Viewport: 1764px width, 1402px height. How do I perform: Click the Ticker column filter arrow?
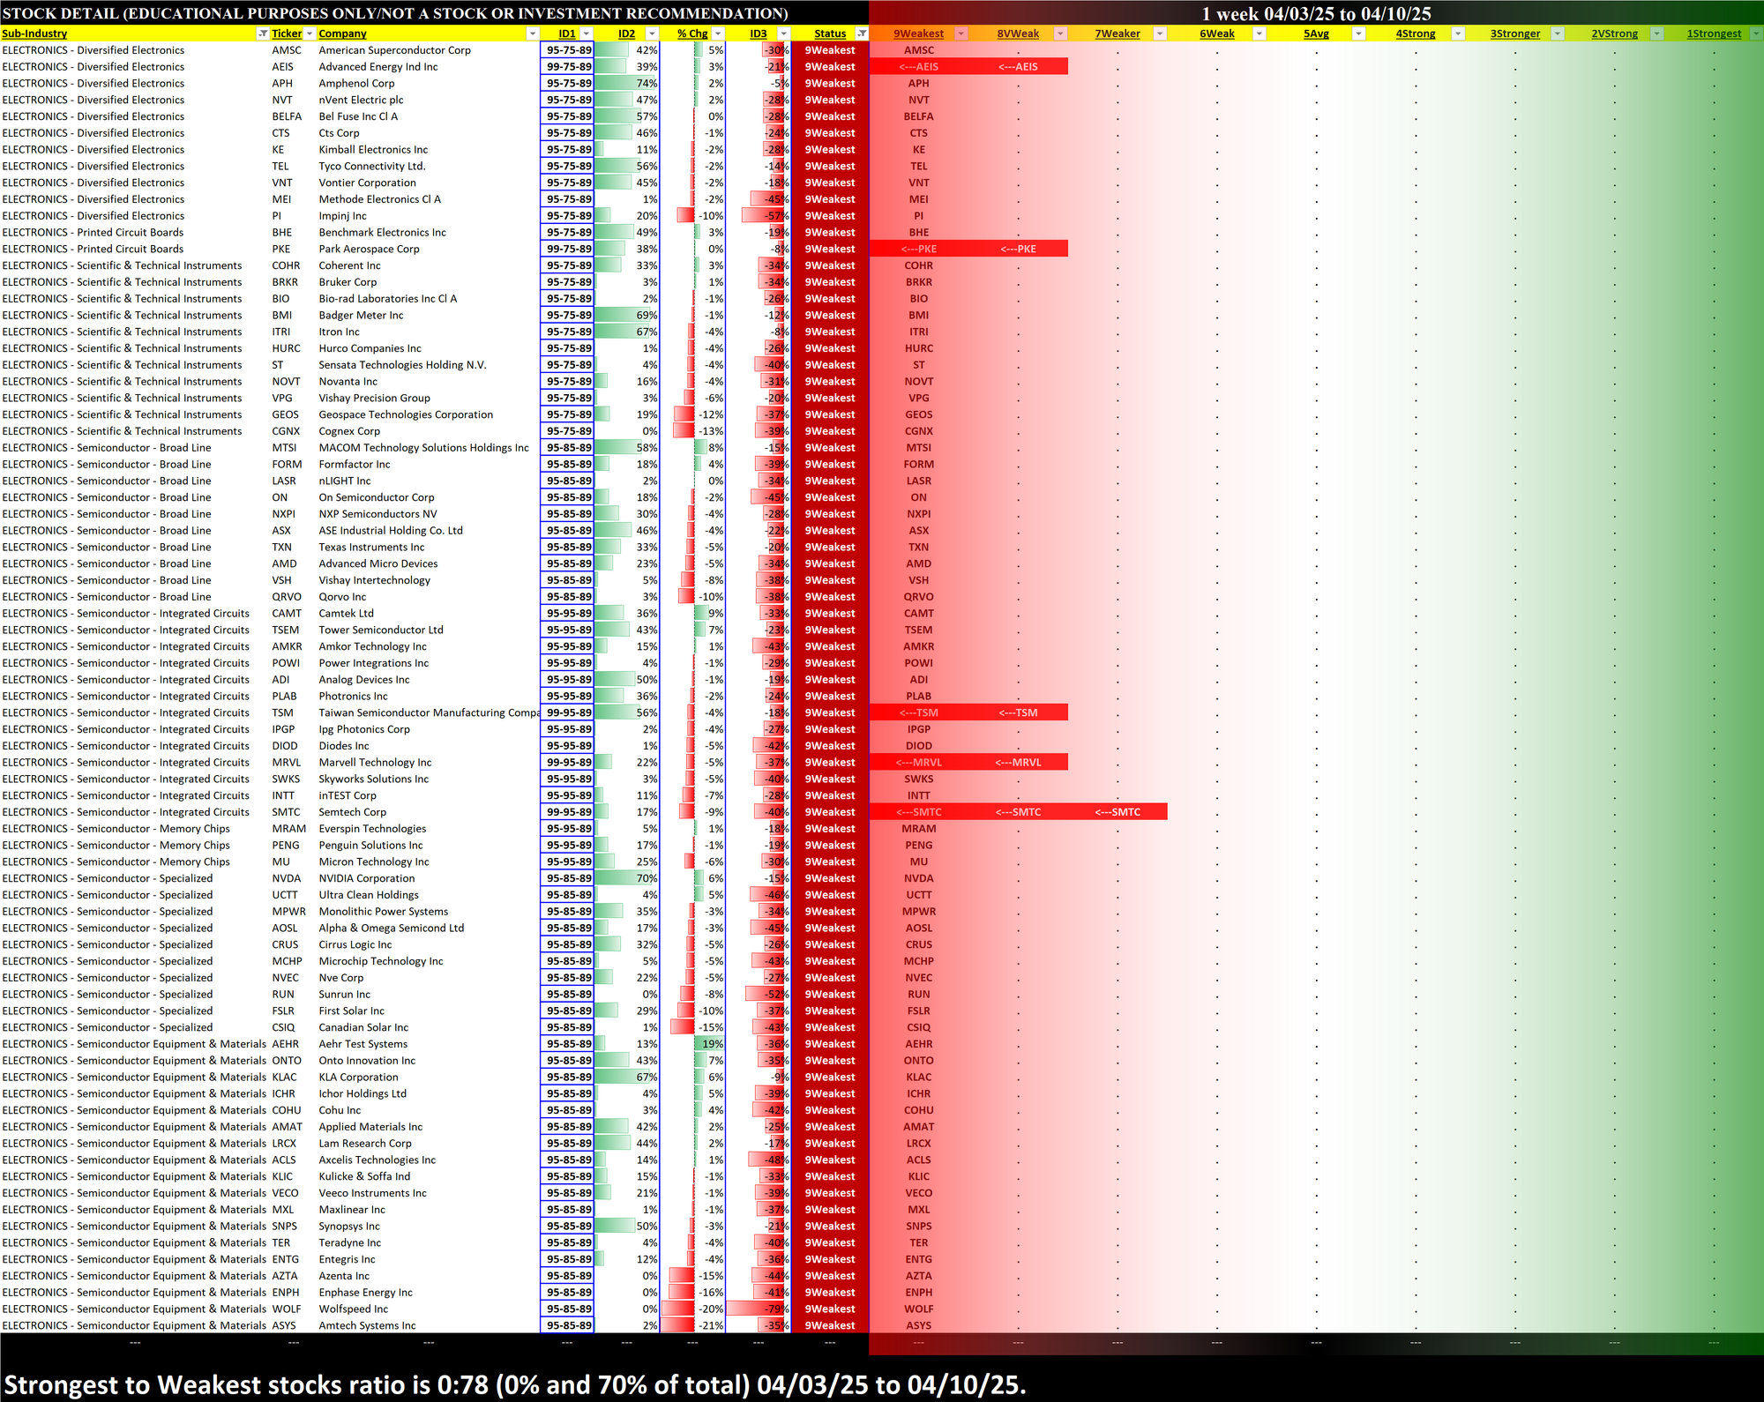(x=309, y=34)
